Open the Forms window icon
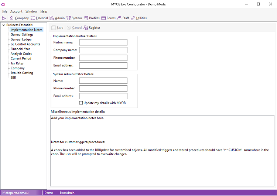 click(x=103, y=18)
